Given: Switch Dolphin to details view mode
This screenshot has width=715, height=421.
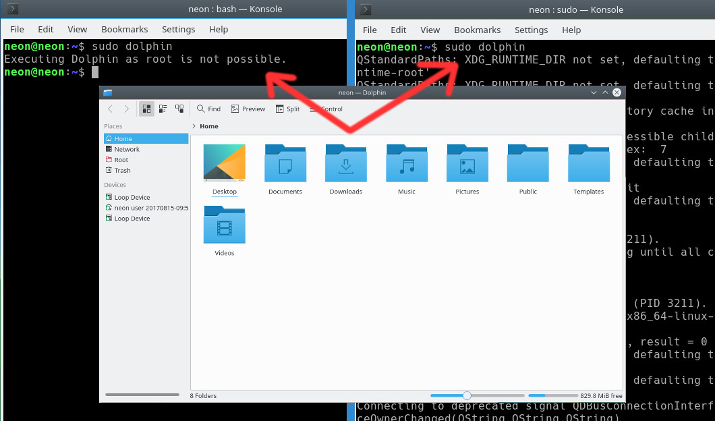Looking at the screenshot, I should tap(179, 109).
